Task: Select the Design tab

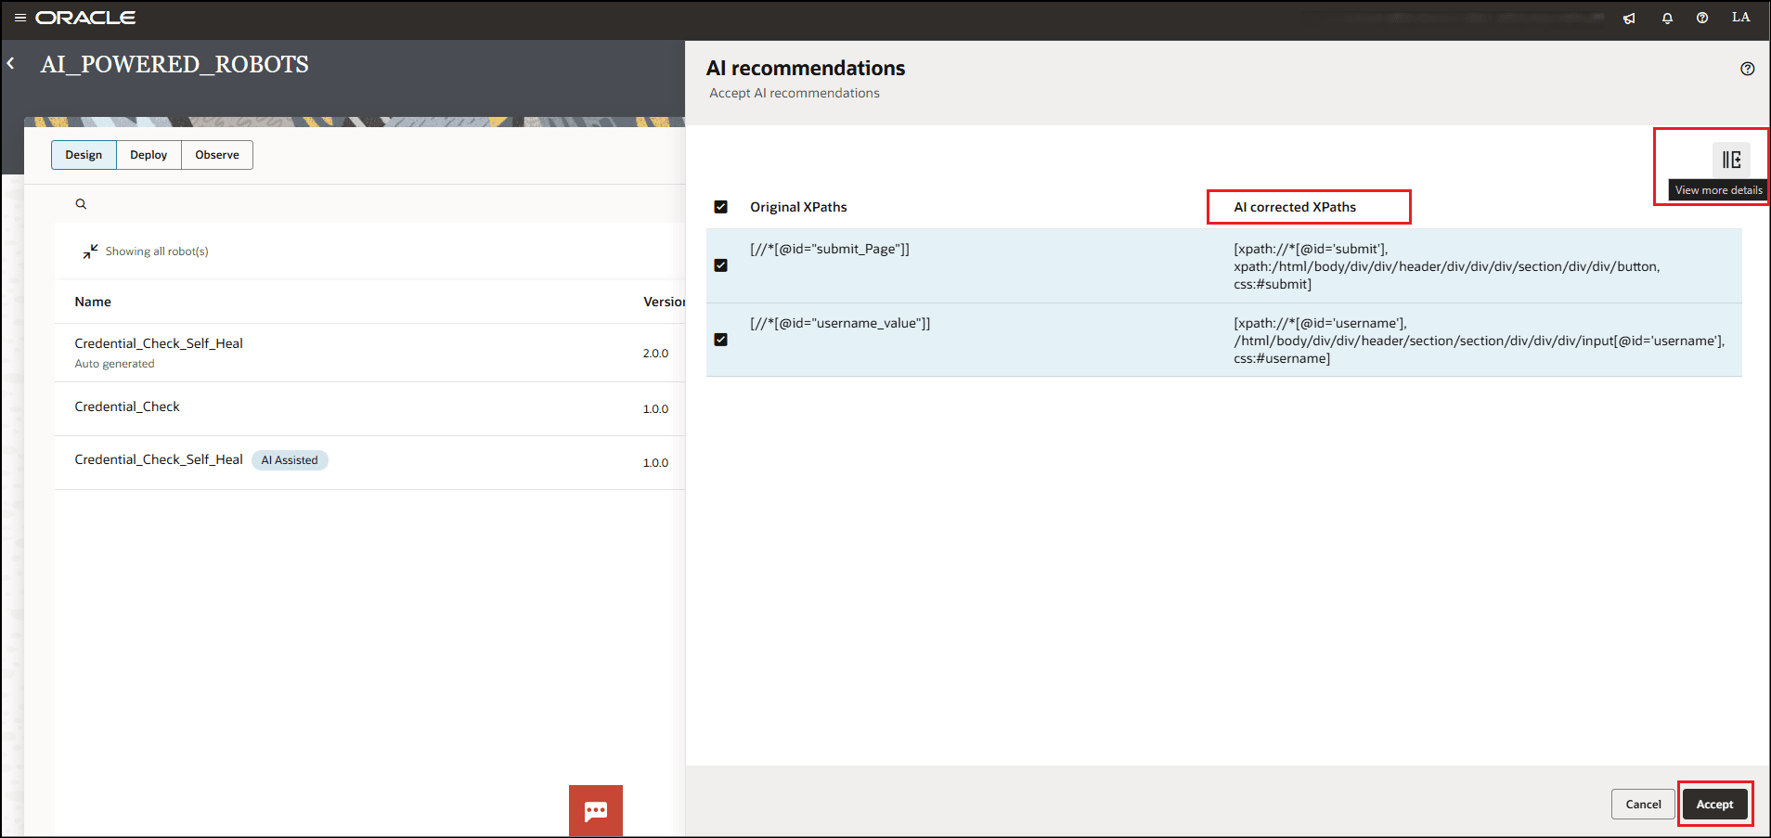Action: 84,155
